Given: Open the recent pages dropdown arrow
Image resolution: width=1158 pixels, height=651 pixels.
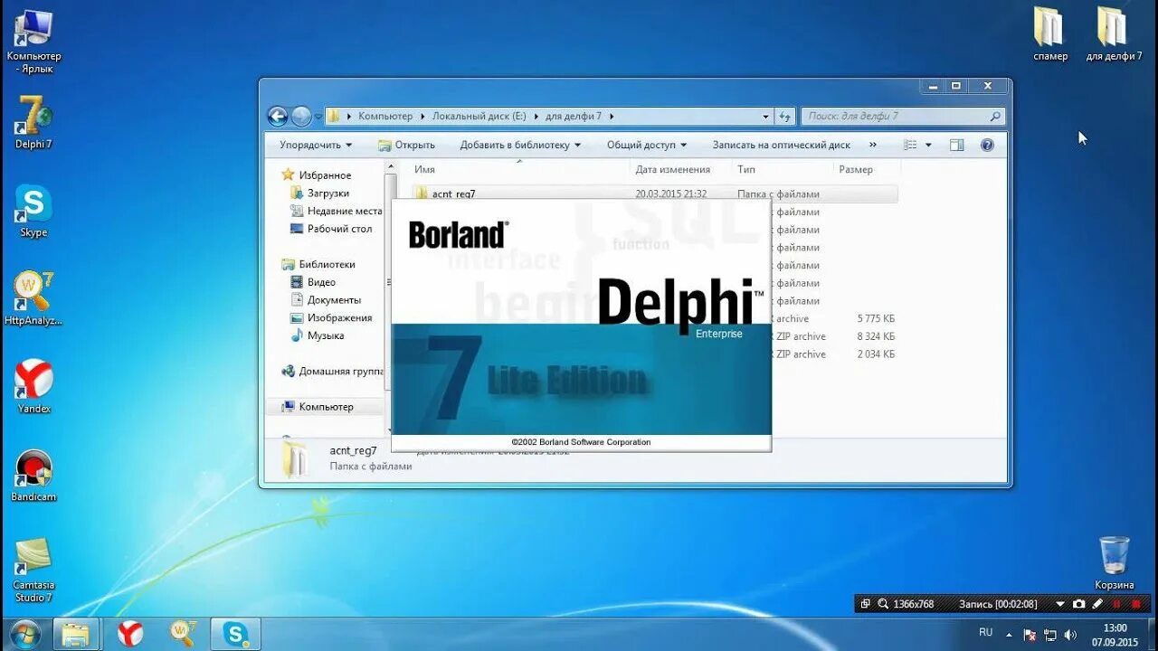Looking at the screenshot, I should [x=318, y=117].
